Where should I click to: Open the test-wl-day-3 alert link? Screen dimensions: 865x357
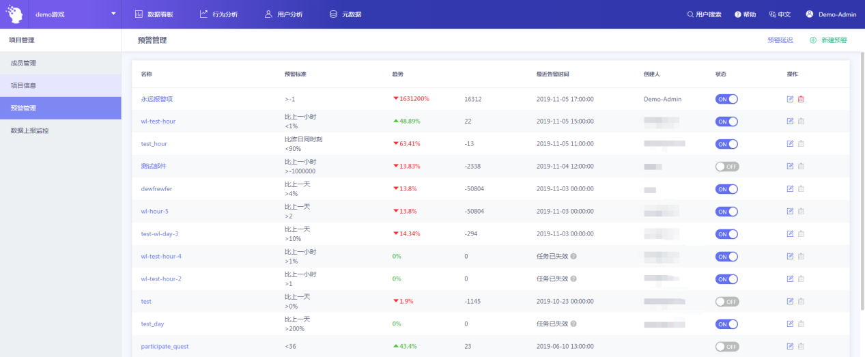159,234
